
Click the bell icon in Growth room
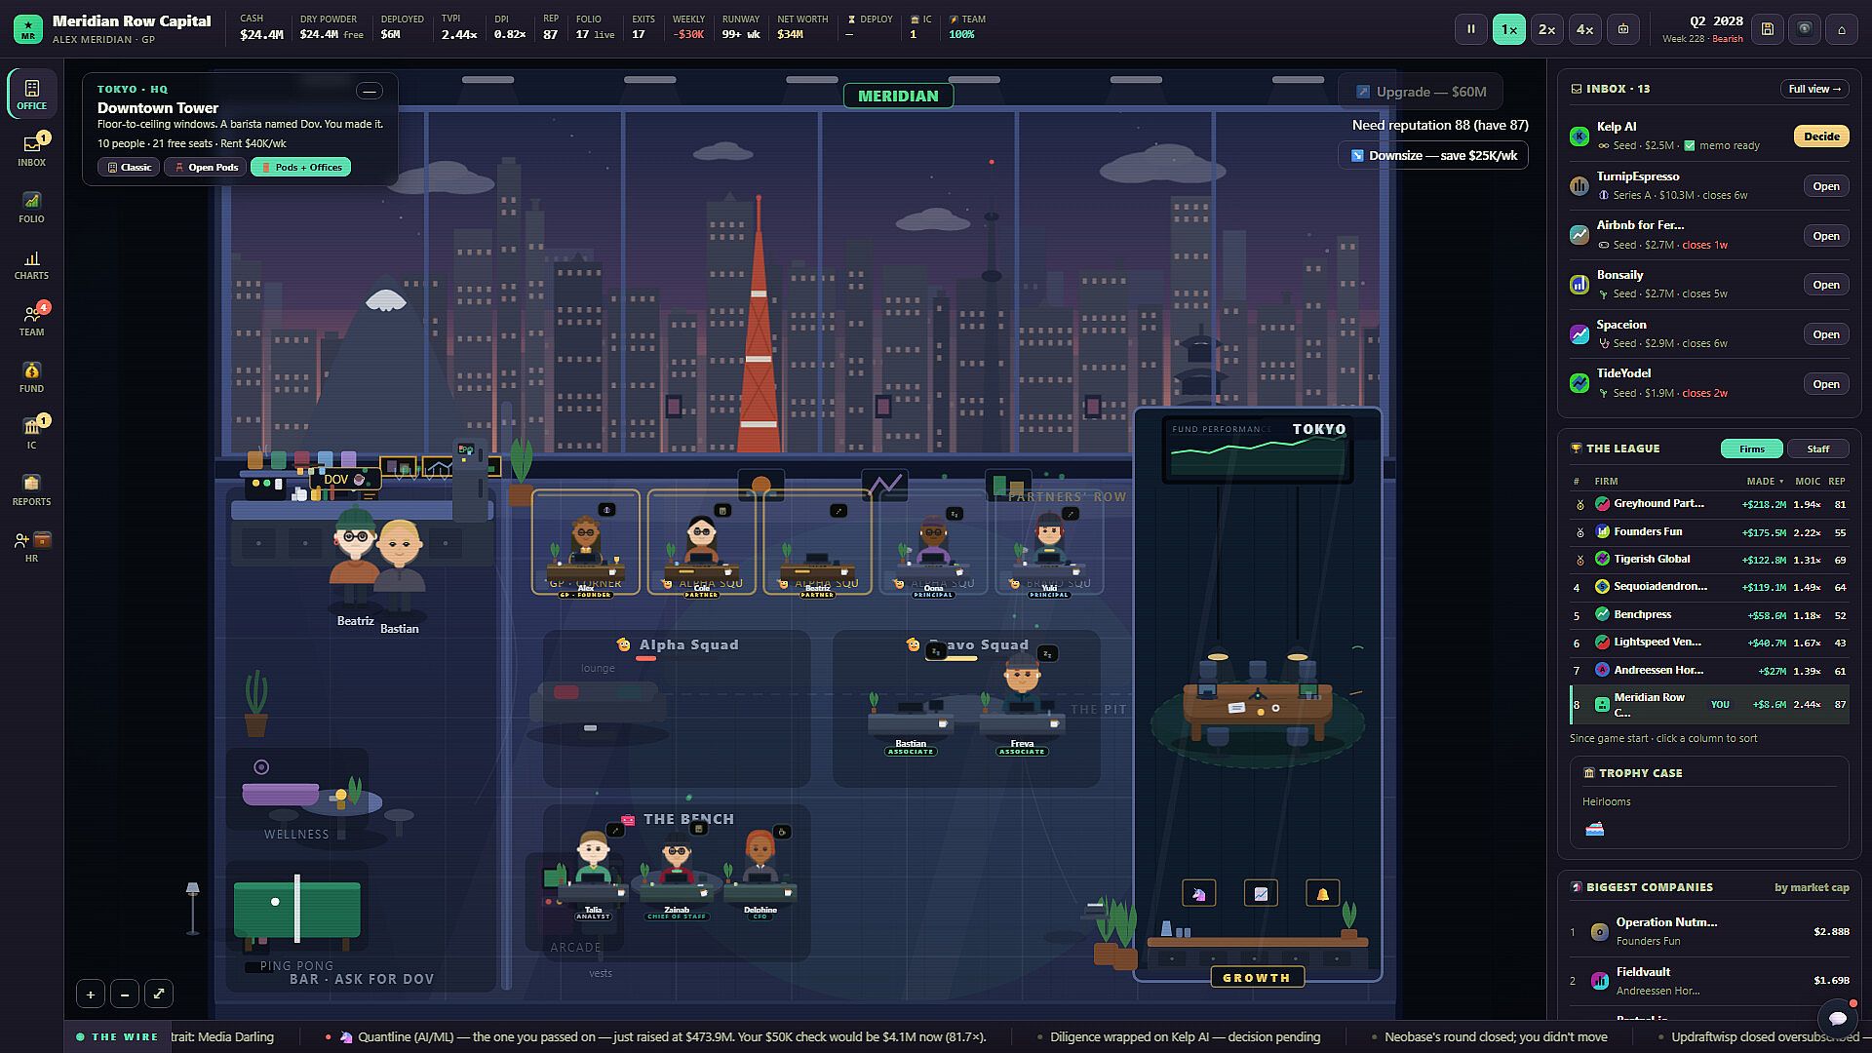(x=1323, y=893)
